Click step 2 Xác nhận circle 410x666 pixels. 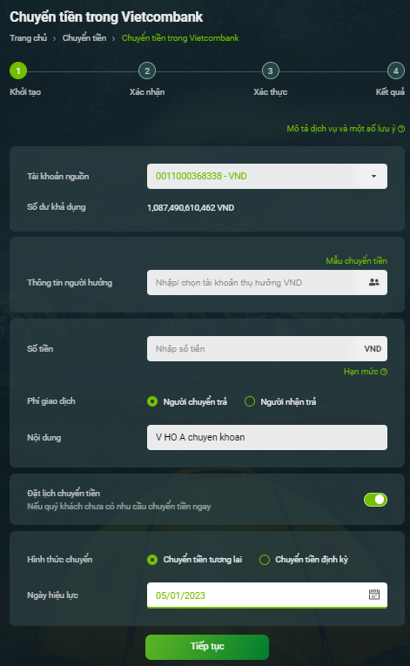tap(147, 71)
